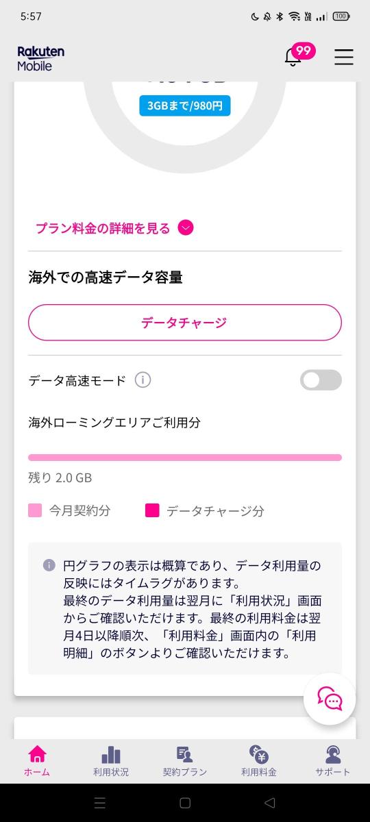Tap the overseas roaming data usage bar

(185, 457)
